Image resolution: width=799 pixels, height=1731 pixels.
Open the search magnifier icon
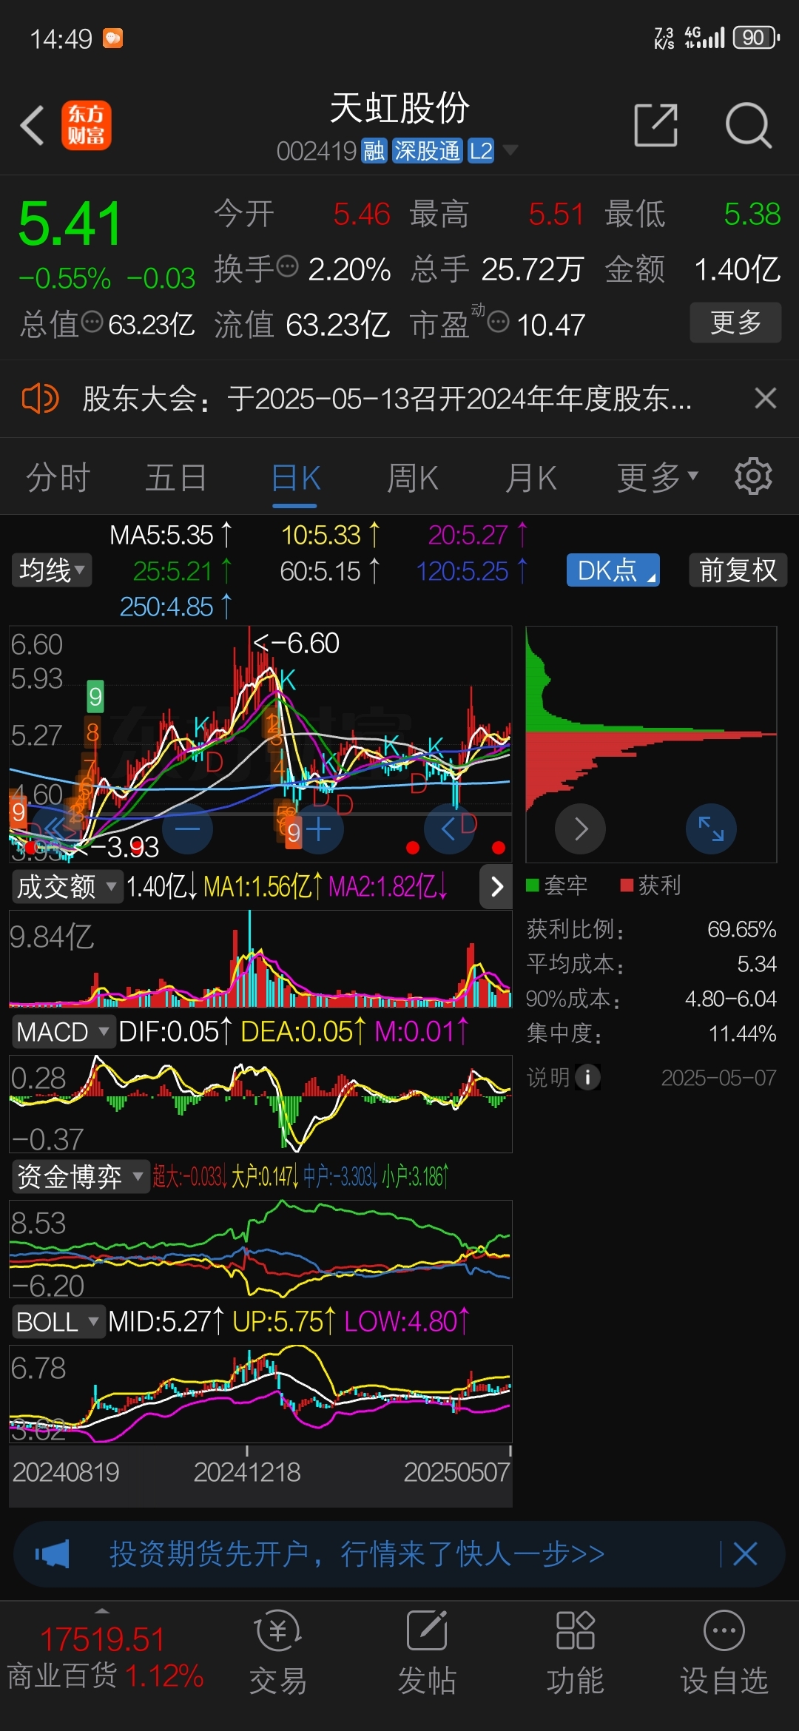point(749,125)
